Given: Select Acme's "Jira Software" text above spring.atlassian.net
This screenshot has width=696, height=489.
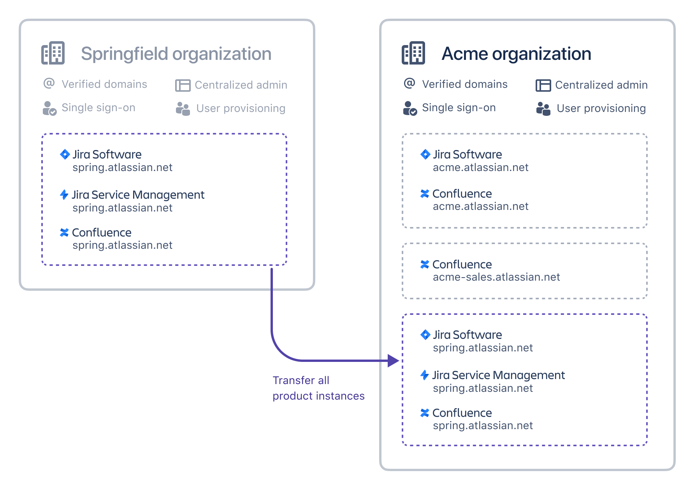Looking at the screenshot, I should tap(468, 335).
